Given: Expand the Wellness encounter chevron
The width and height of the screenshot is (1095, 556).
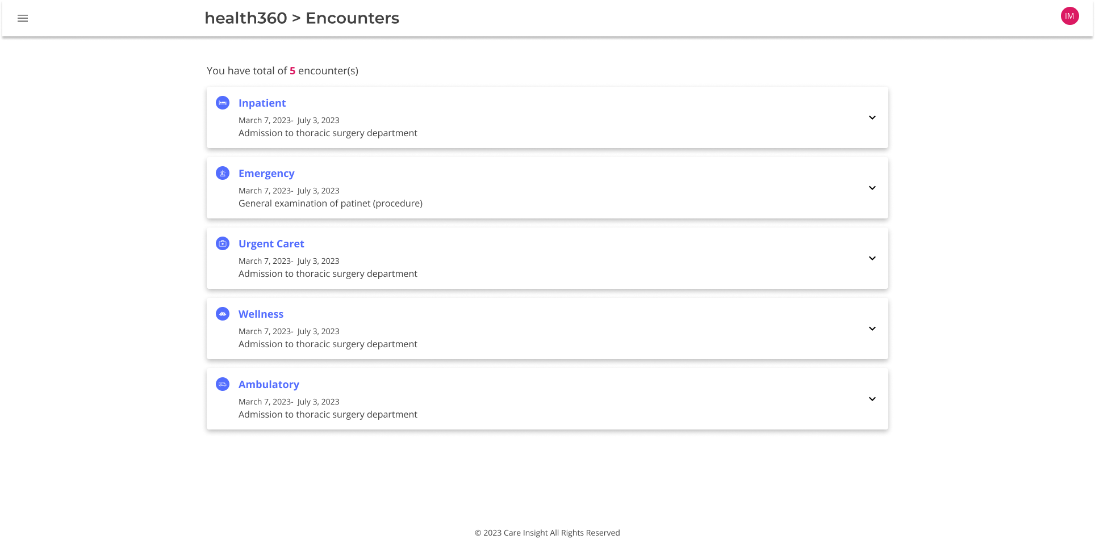Looking at the screenshot, I should click(x=872, y=328).
